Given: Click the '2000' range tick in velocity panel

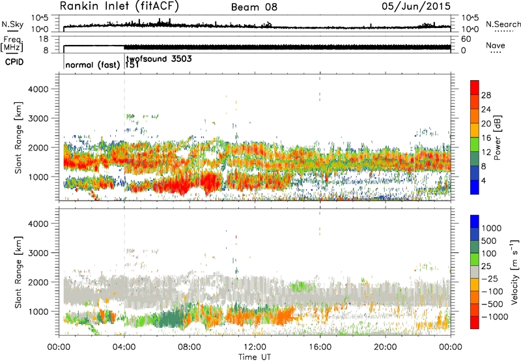Looking at the screenshot, I should point(38,282).
